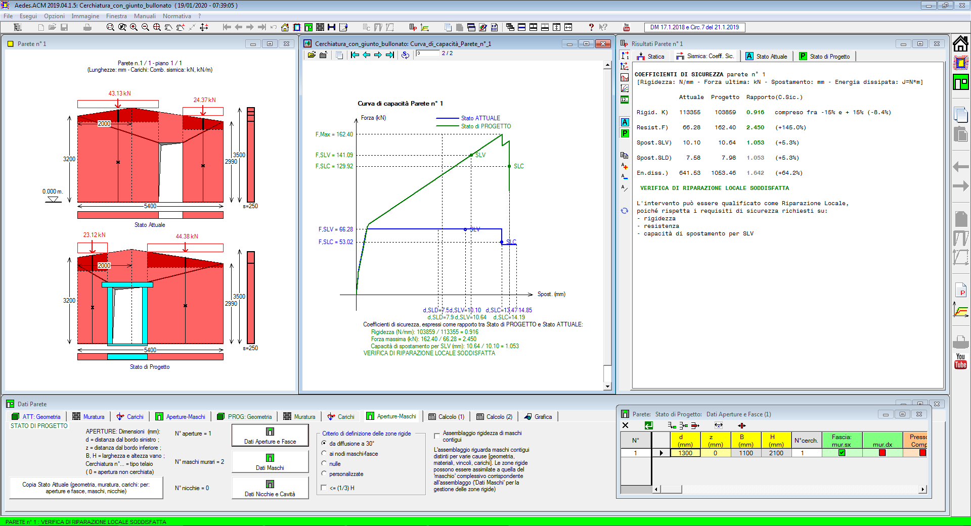The image size is (971, 526).
Task: Click green confirm arrow icon in aperture table
Action: pyautogui.click(x=648, y=425)
